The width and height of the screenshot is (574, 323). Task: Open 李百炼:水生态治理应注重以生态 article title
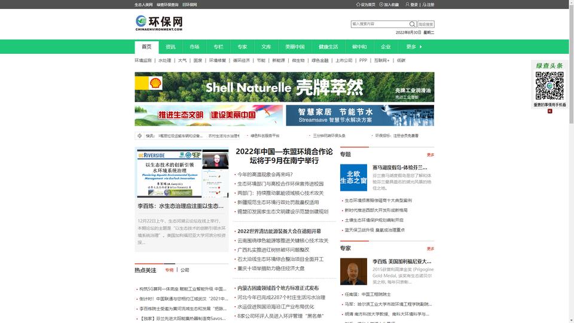pyautogui.click(x=181, y=206)
